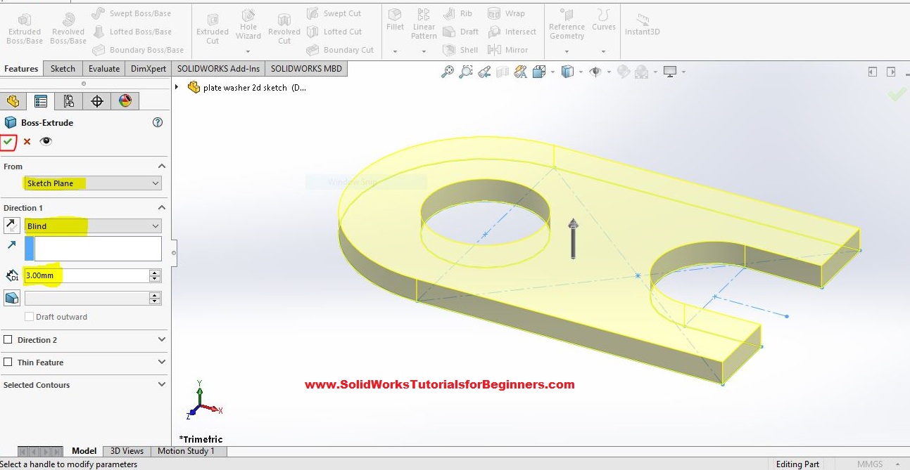Click the 3.00mm depth input field
This screenshot has width=910, height=470.
click(x=87, y=275)
